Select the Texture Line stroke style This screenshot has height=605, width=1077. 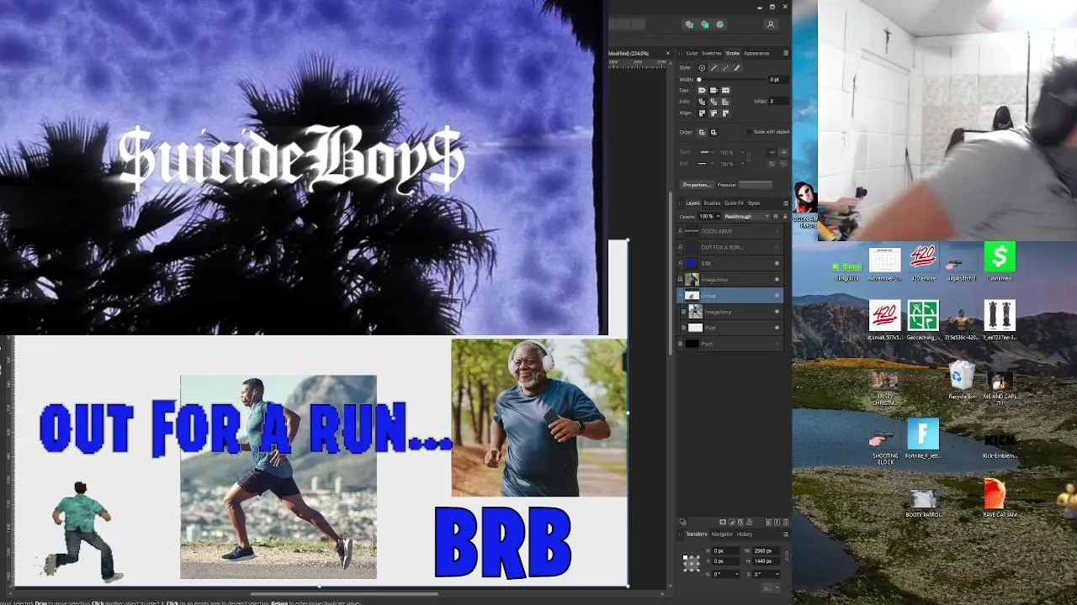(737, 68)
